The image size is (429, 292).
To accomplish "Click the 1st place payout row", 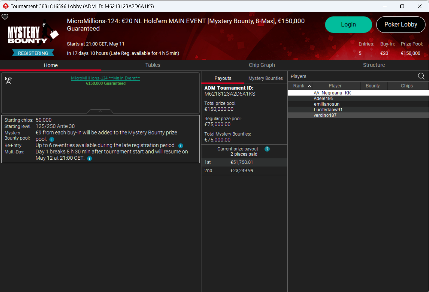I will 244,162.
